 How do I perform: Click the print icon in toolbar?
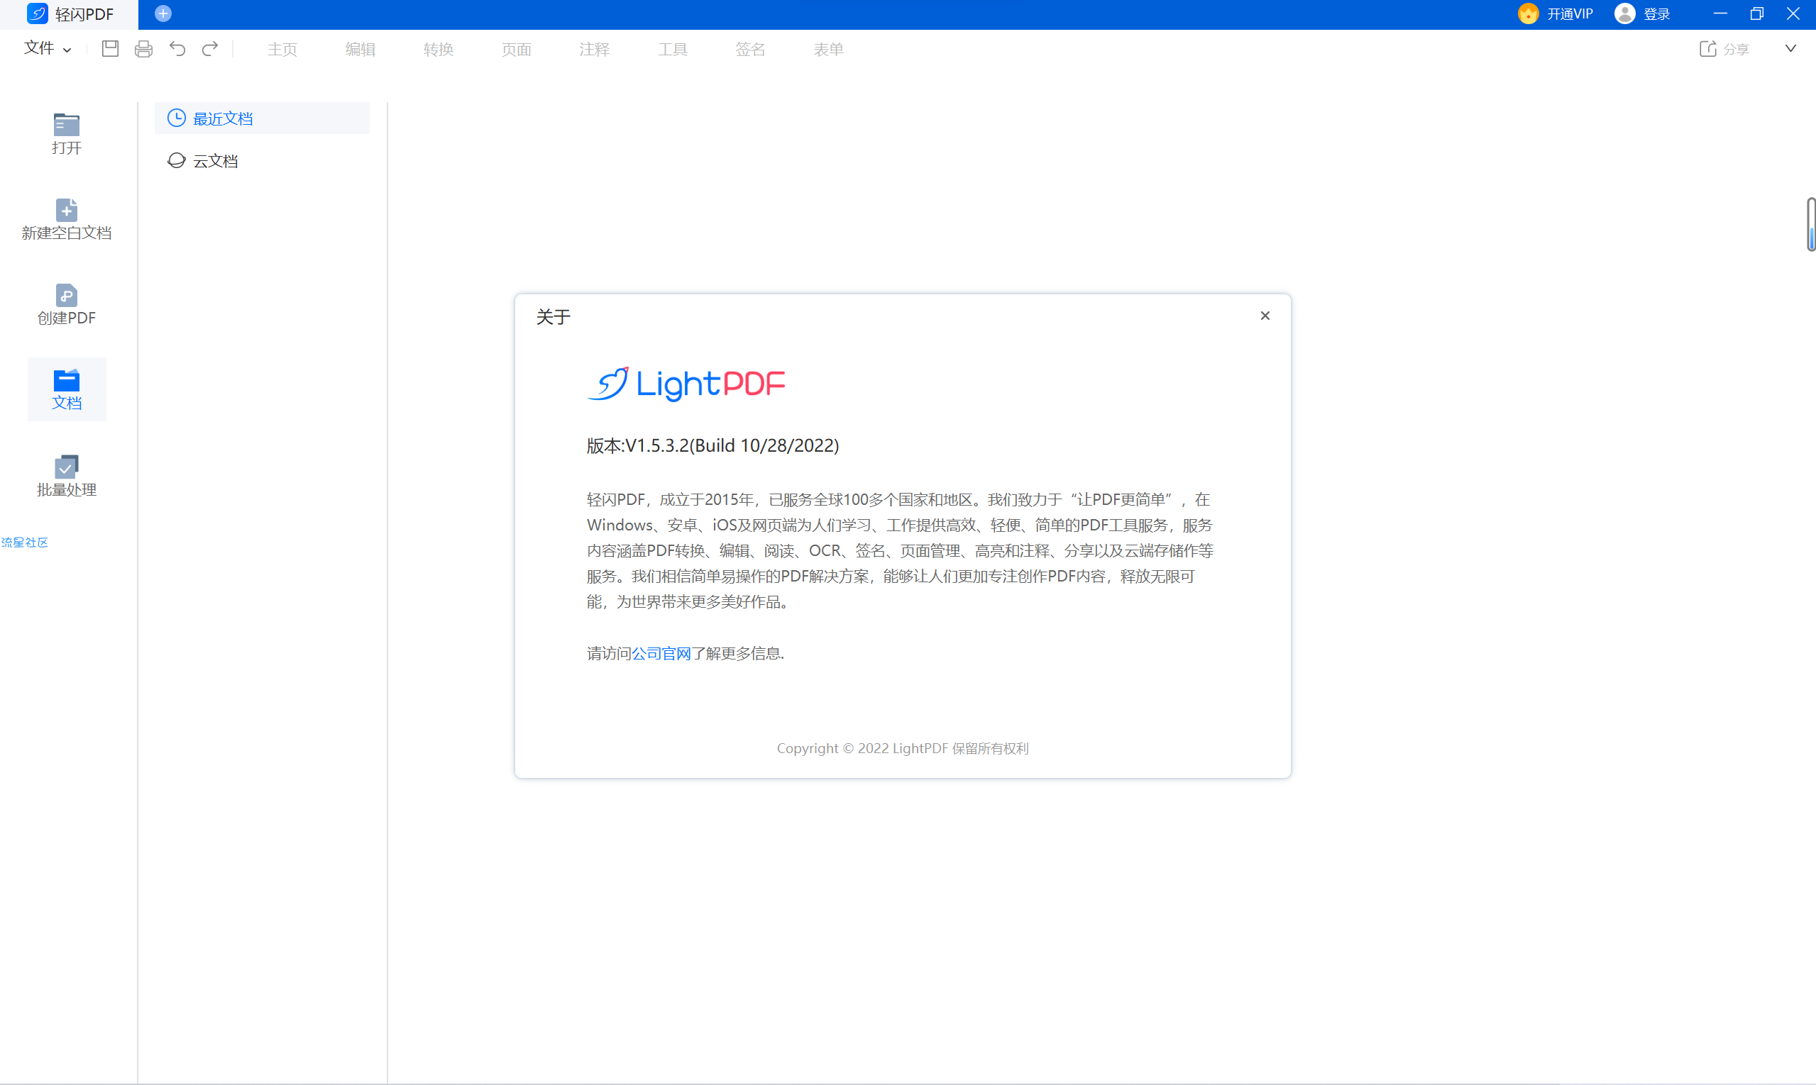coord(144,49)
